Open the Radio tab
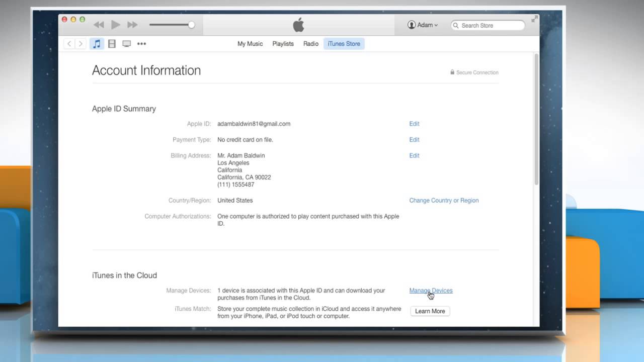 pyautogui.click(x=311, y=44)
